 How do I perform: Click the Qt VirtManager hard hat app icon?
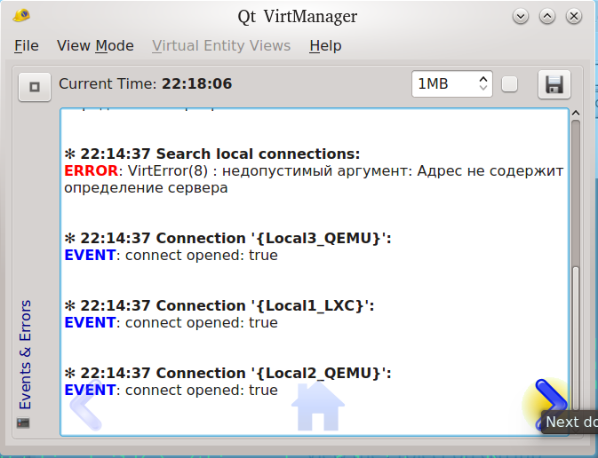(x=21, y=16)
